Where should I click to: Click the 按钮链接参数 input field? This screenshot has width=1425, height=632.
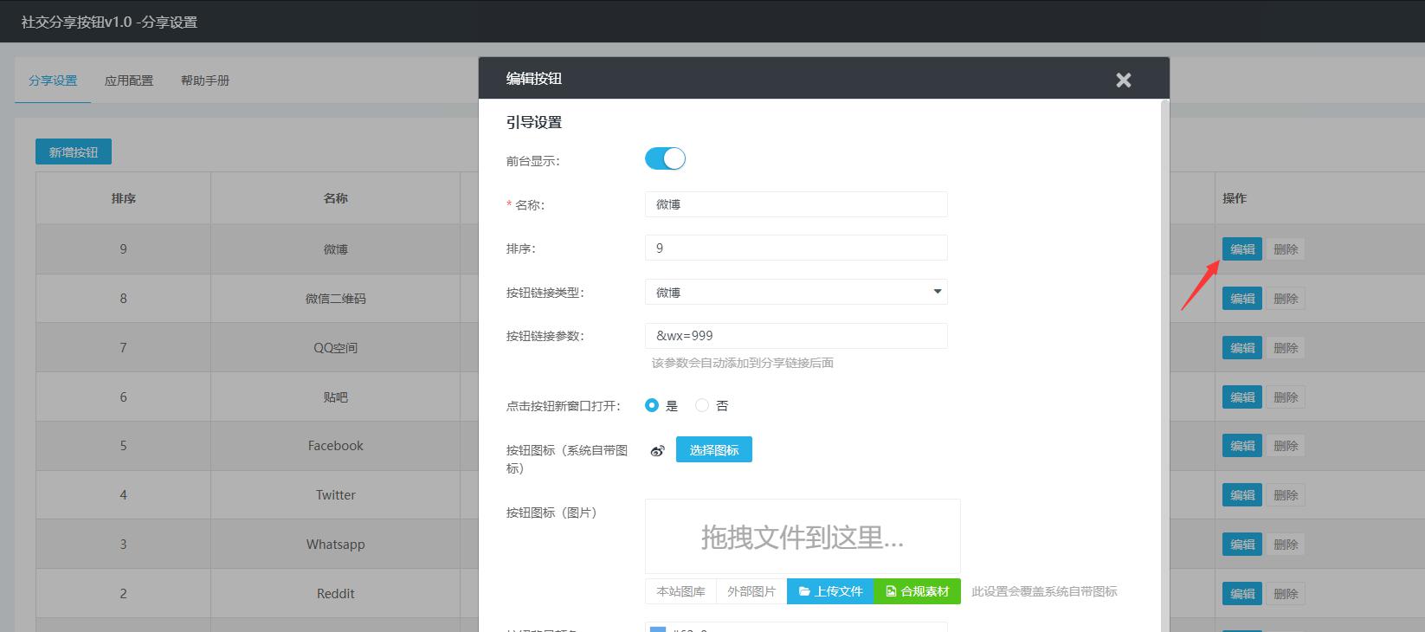(x=796, y=336)
